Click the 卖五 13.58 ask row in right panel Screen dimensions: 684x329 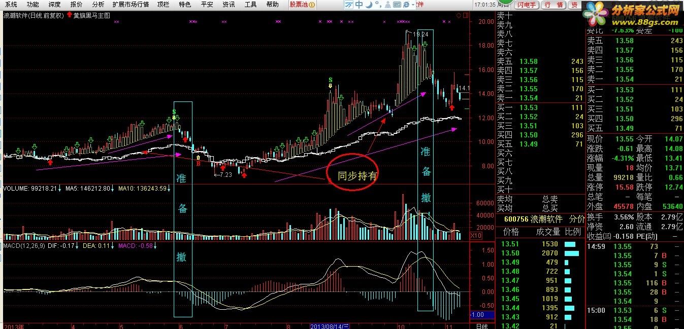click(635, 41)
